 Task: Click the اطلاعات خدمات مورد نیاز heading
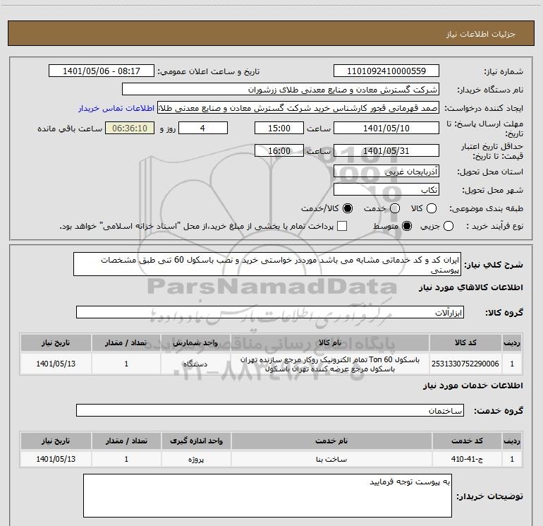click(x=473, y=385)
